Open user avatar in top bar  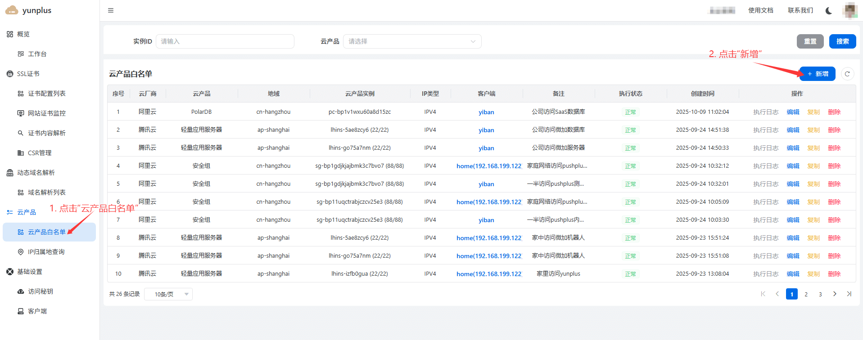pyautogui.click(x=849, y=10)
